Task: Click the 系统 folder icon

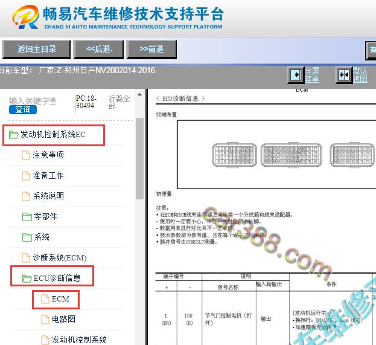Action: (27, 237)
